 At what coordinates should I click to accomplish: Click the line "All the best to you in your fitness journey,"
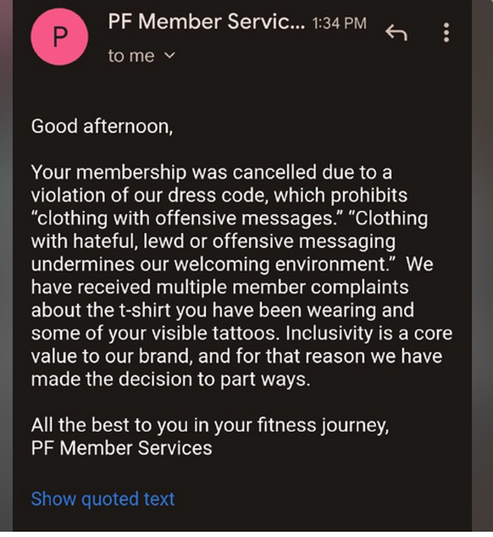click(x=210, y=425)
